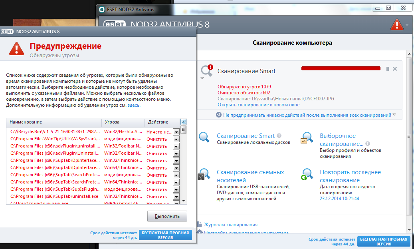Click the ESET app icon in main window title bar
The width and height of the screenshot is (414, 249).
pyautogui.click(x=102, y=10)
